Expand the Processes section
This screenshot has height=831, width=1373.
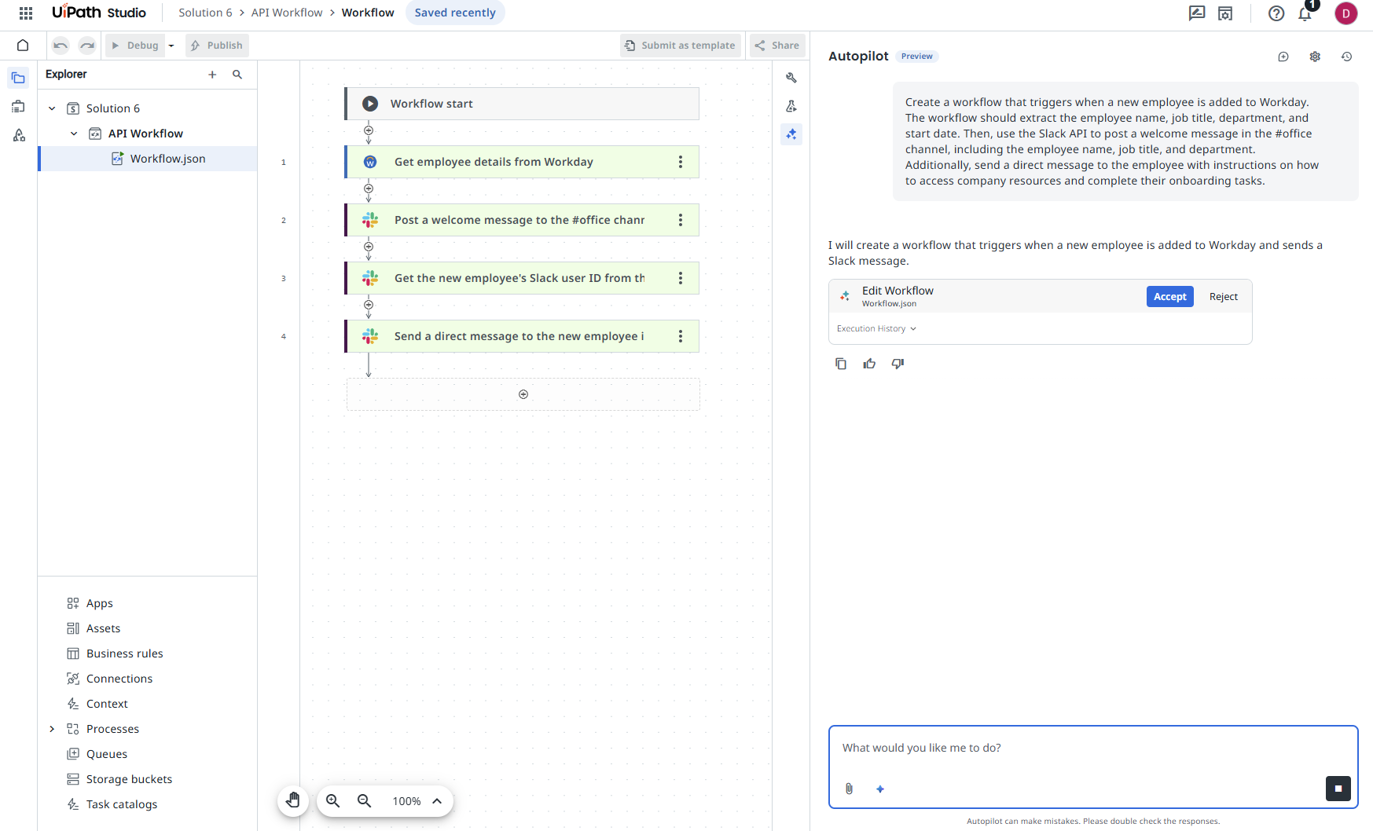coord(52,729)
